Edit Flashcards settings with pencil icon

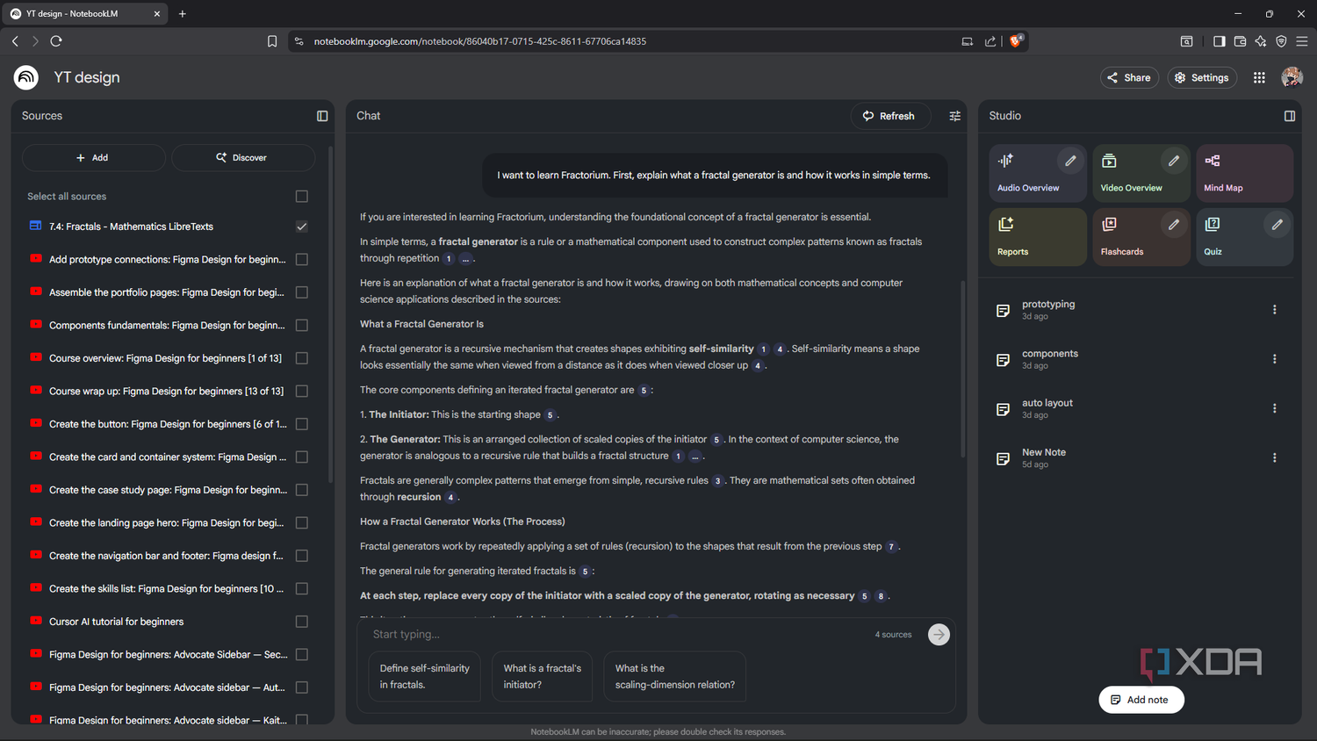[1174, 225]
